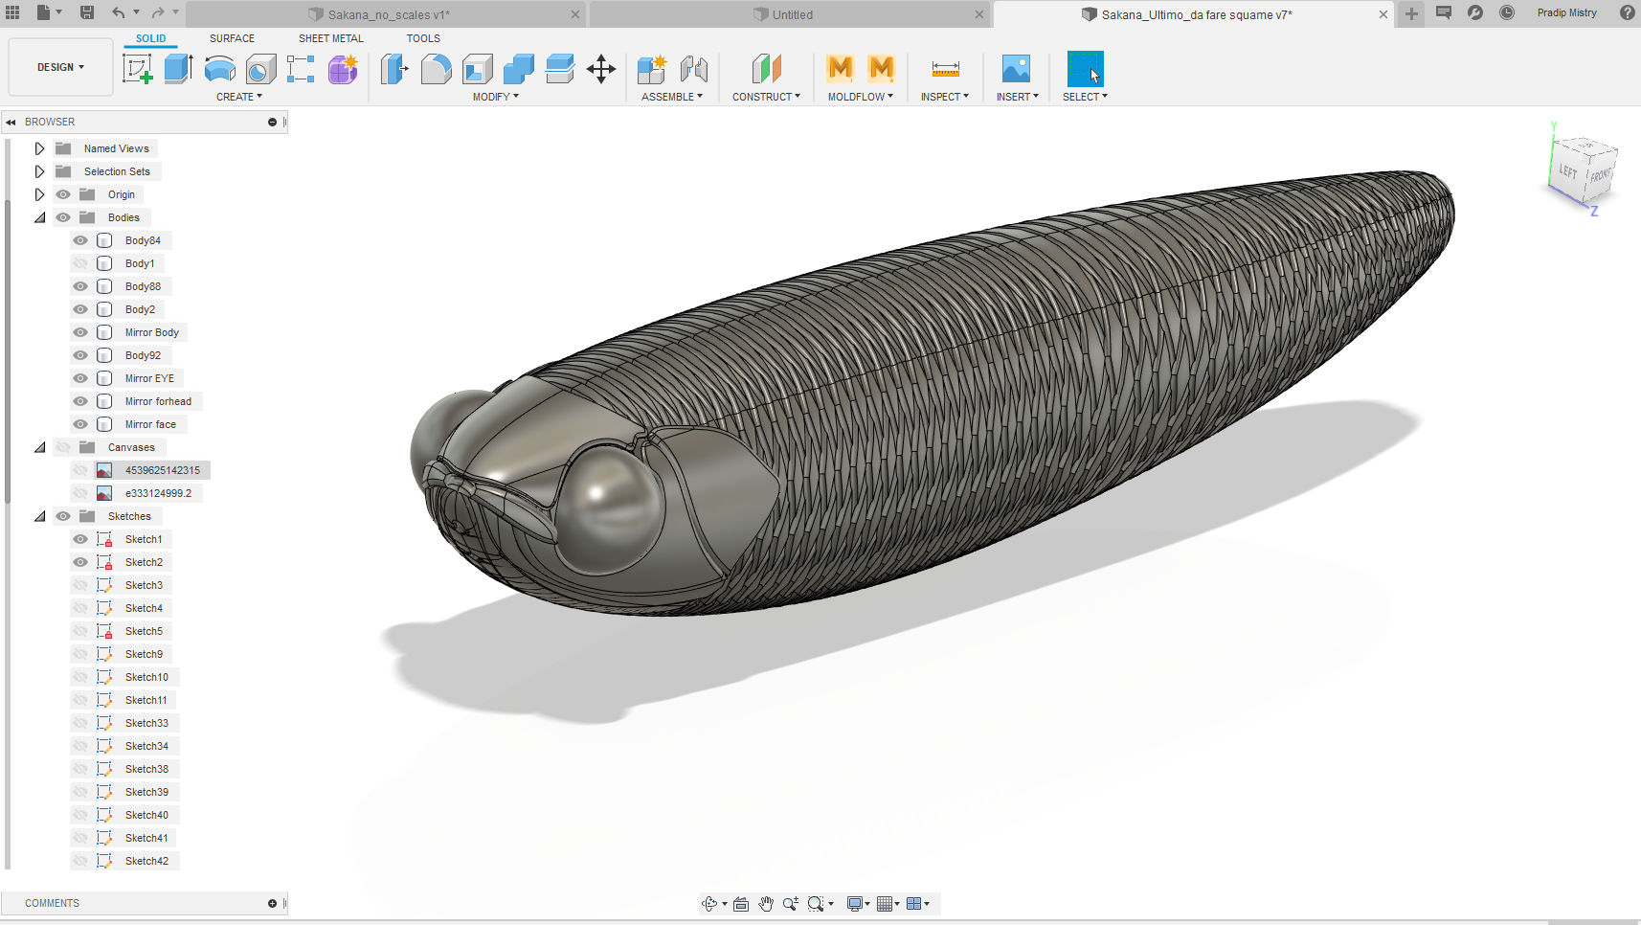Select the Extrude tool
This screenshot has height=925, width=1641.
point(178,69)
